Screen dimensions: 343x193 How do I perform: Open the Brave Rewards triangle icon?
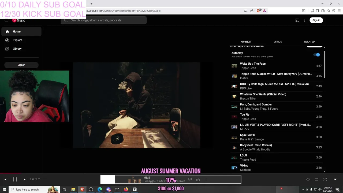[x=264, y=11]
